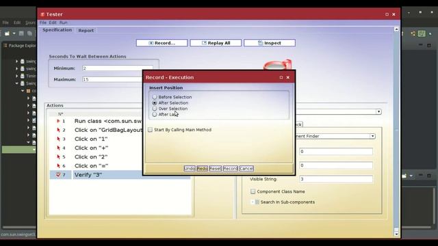This screenshot has width=438, height=246.
Task: Click the cursor icon of action 3
Action: 58,139
